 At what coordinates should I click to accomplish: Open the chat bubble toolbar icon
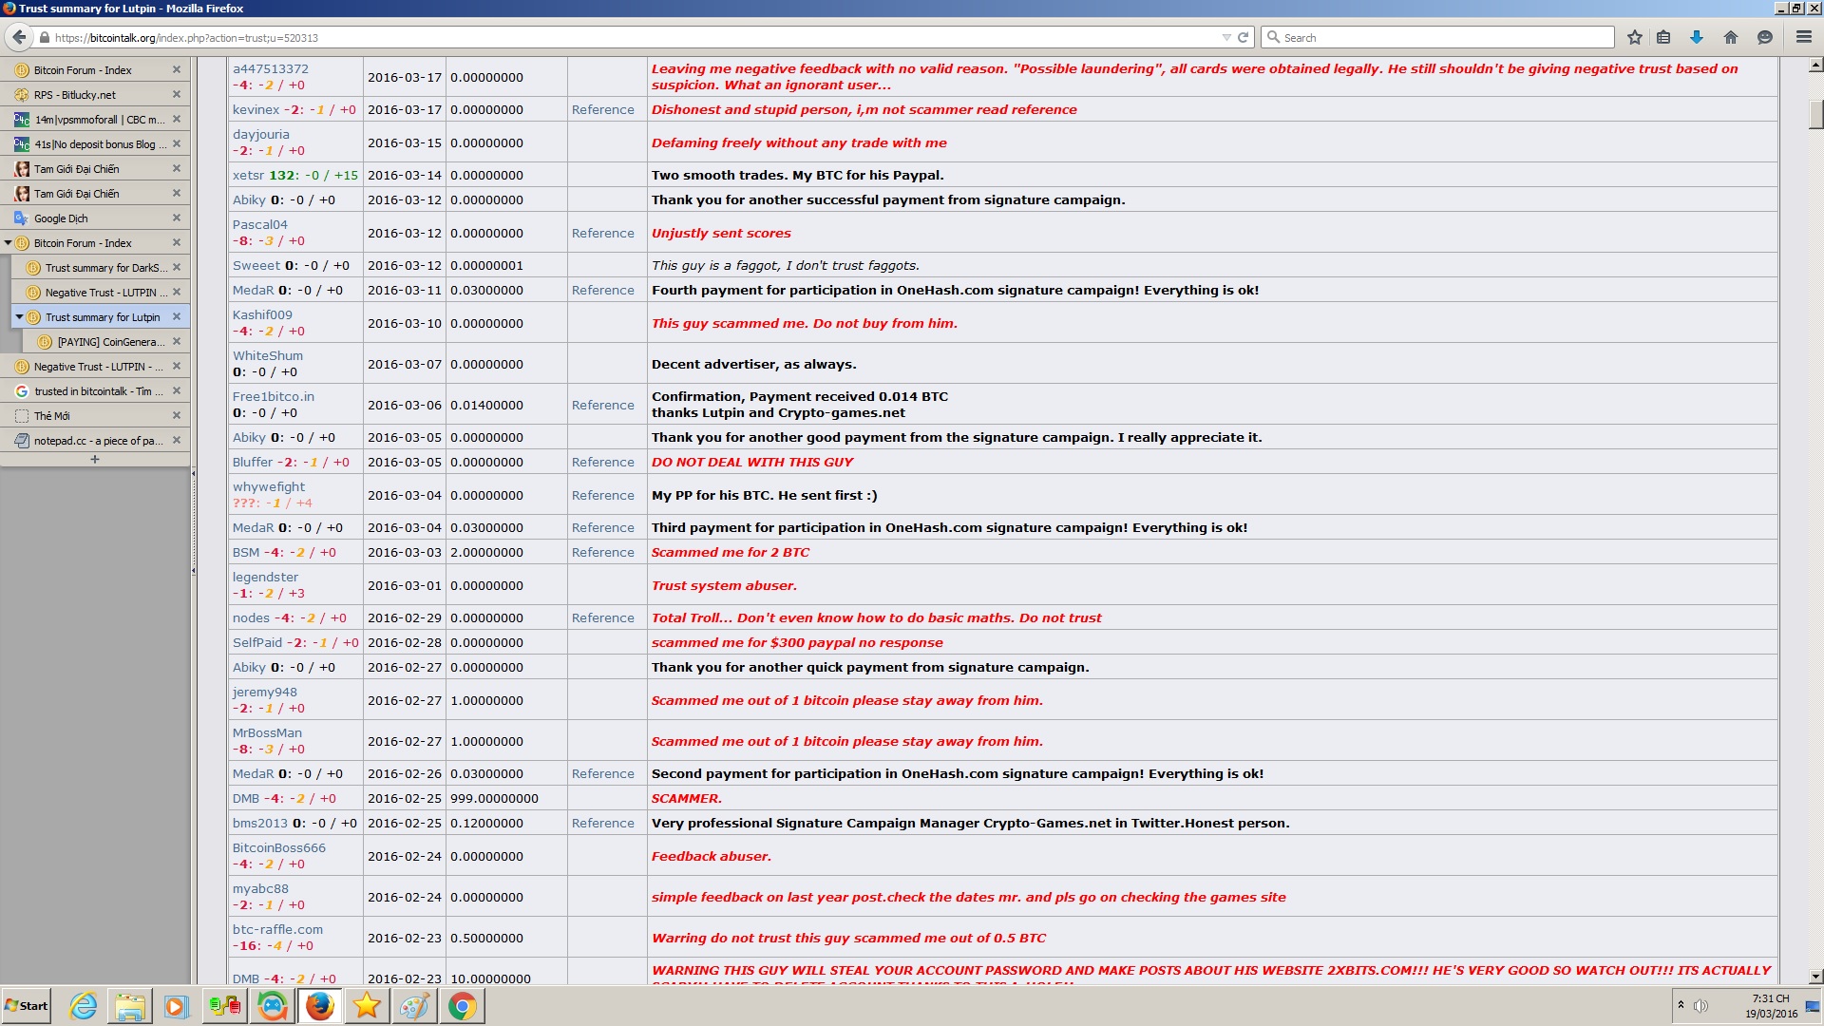[1765, 38]
